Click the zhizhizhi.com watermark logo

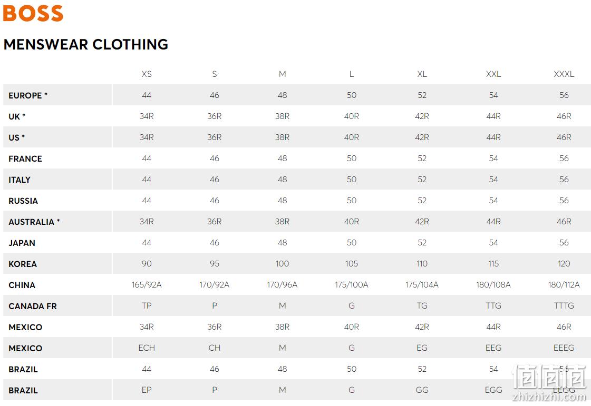(549, 382)
